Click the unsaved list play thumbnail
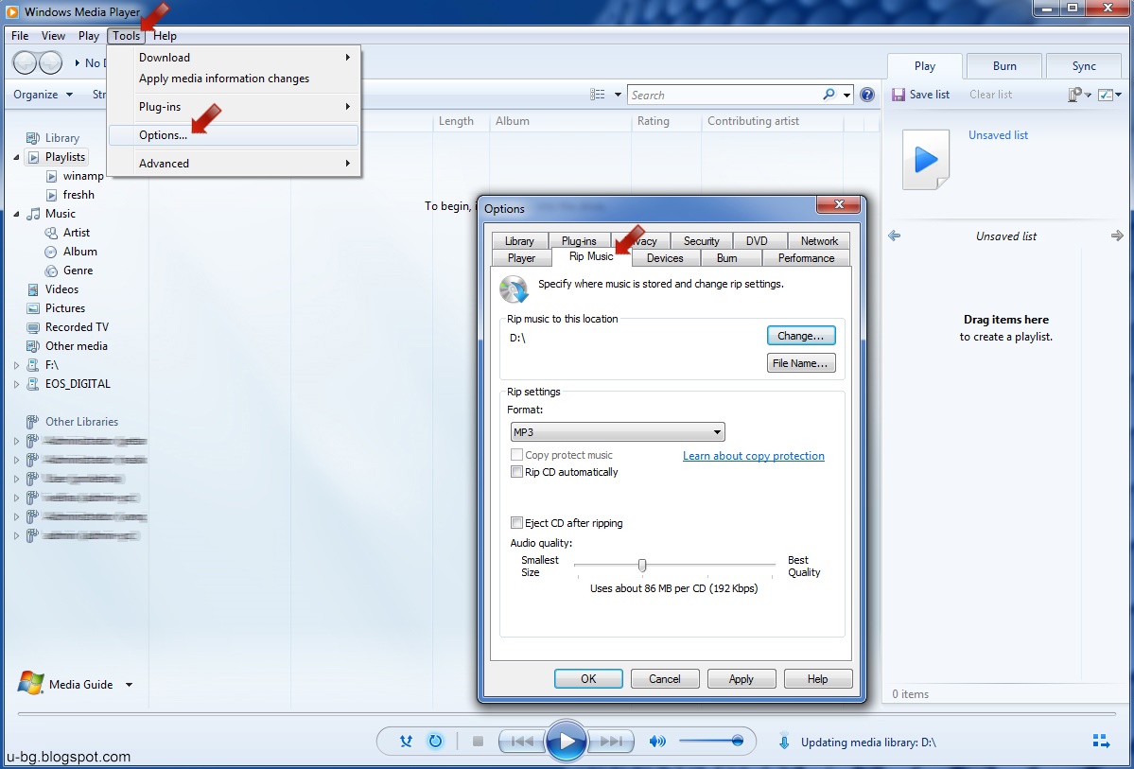Screen dimensions: 1134x769 coord(926,159)
